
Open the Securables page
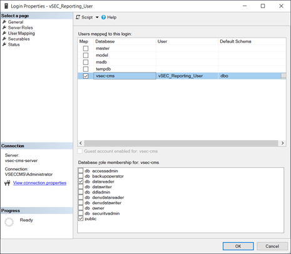tap(19, 39)
